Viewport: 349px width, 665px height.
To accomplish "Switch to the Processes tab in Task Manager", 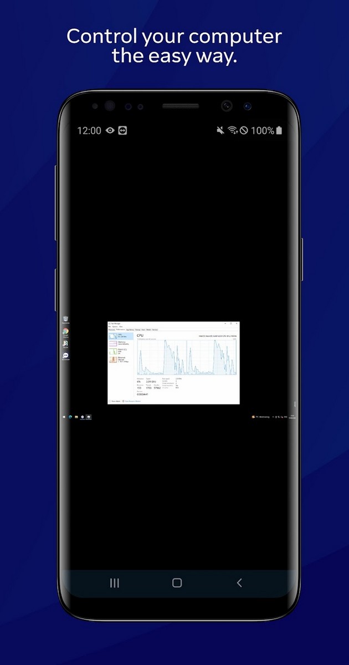I will pyautogui.click(x=112, y=329).
